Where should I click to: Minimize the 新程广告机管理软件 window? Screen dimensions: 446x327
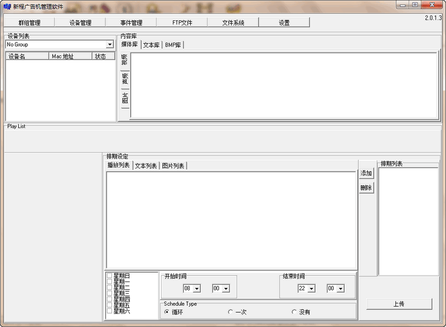click(x=403, y=5)
